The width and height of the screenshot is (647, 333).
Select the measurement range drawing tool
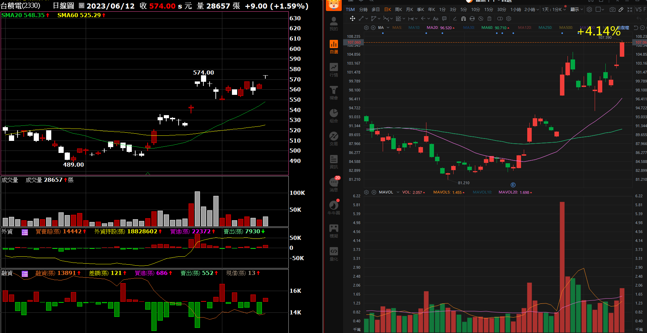tap(411, 19)
